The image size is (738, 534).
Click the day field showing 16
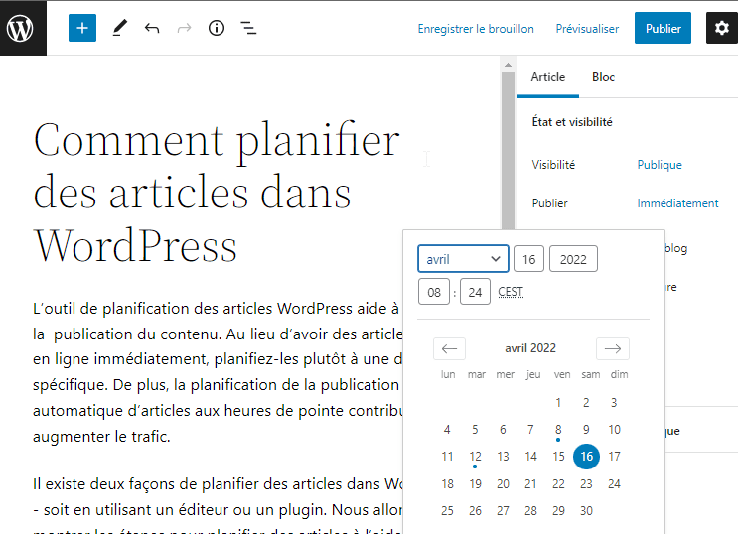click(x=528, y=259)
